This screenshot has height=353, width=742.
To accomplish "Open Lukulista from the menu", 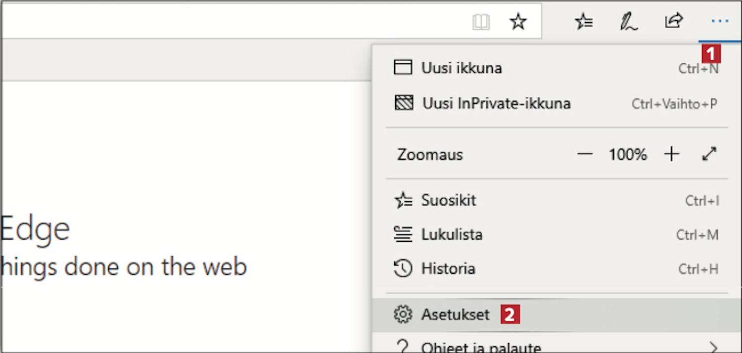I will (x=556, y=234).
